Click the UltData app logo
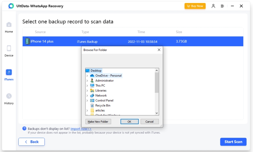Viewport: 253px width, 152px height. click(x=11, y=6)
